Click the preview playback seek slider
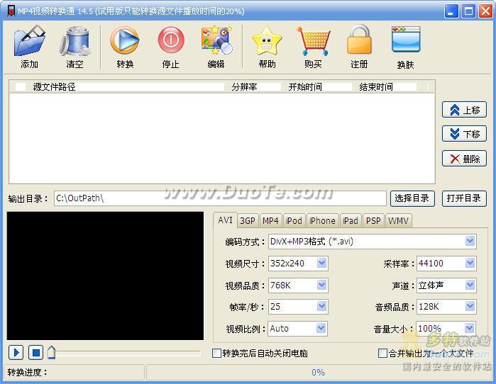Viewport: 496px width, 384px height. coord(124,352)
